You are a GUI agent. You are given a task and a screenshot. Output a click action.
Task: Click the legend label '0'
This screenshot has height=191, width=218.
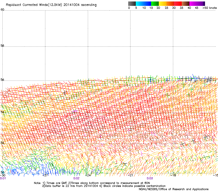129,8
